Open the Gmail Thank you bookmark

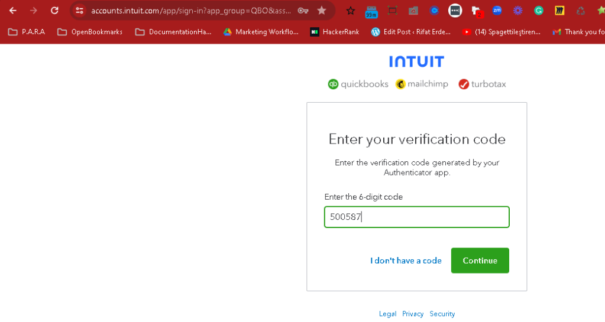click(578, 32)
